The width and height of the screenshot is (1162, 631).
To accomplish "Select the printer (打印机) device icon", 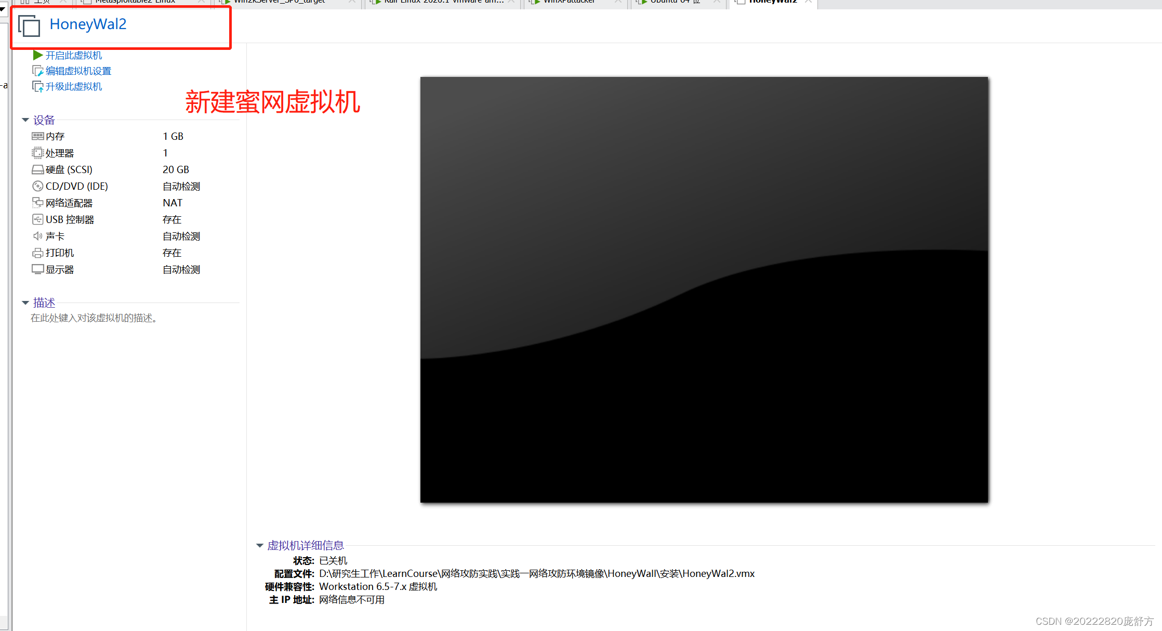I will (37, 253).
